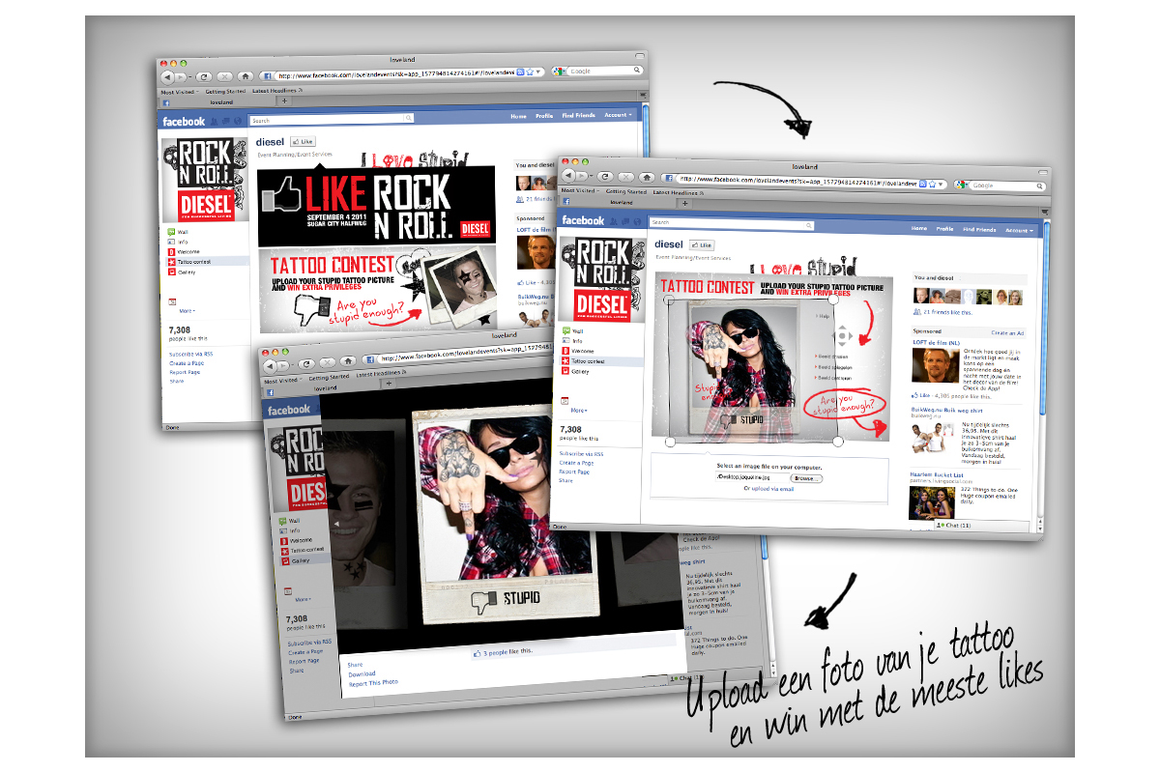Messages icon in right window's Facebook header
The image size is (1160, 772).
(625, 221)
